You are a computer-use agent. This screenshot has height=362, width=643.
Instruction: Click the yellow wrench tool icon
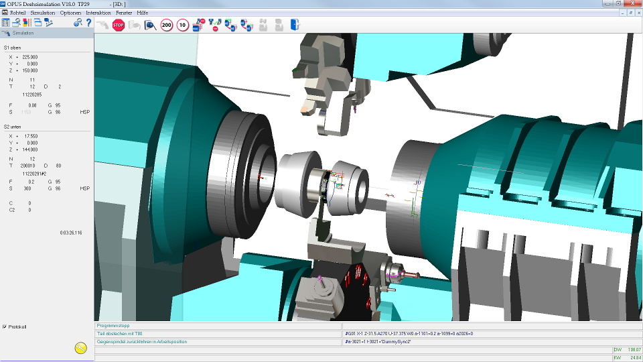[x=81, y=348]
